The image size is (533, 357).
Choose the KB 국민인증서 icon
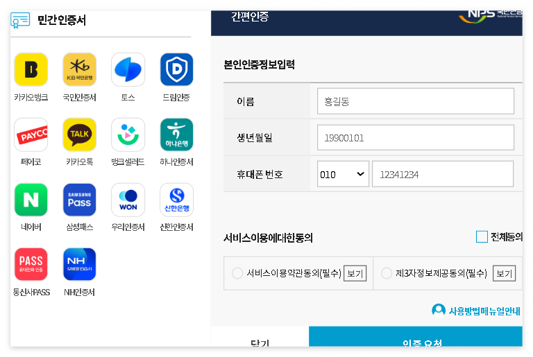pyautogui.click(x=80, y=69)
